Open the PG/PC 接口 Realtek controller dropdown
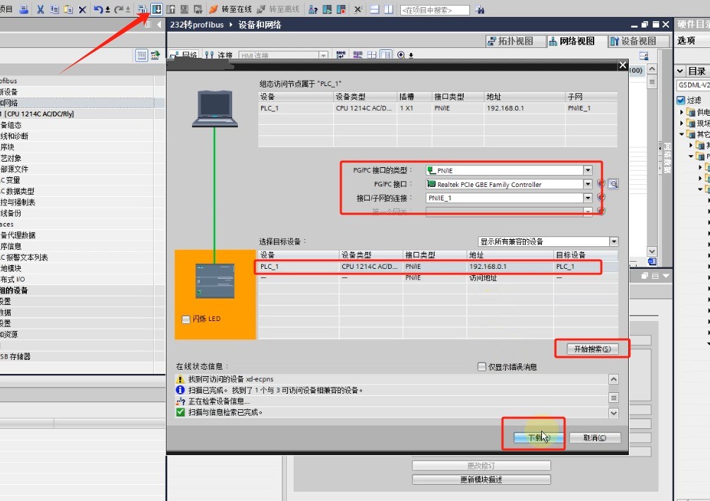Viewport: 710px width, 501px height. click(x=587, y=184)
